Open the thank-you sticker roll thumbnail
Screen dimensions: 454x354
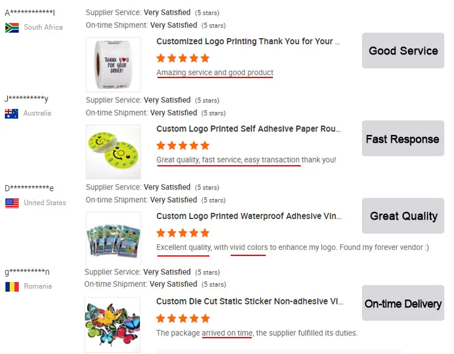(x=113, y=64)
